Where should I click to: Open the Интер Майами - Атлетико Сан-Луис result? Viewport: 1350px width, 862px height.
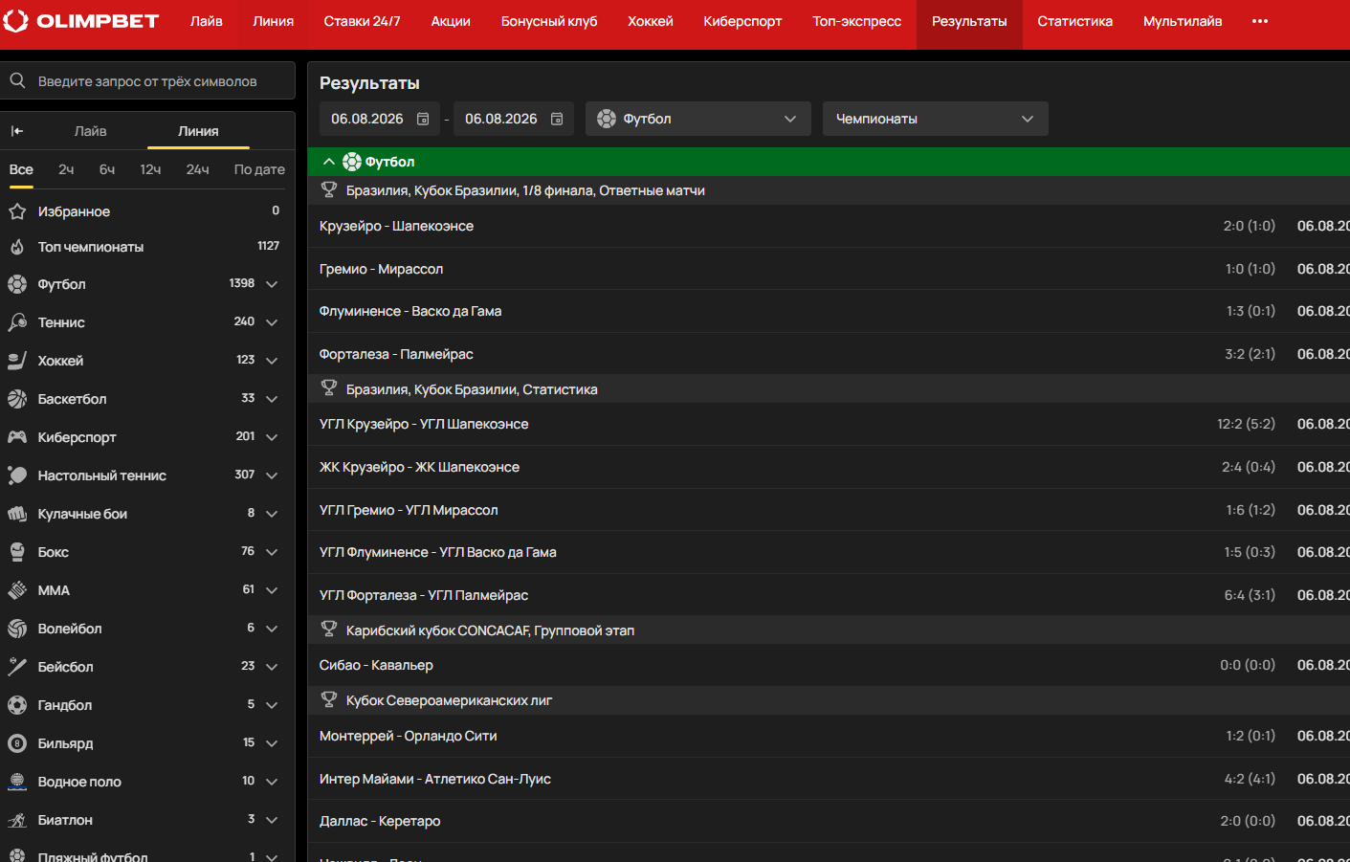(829, 779)
